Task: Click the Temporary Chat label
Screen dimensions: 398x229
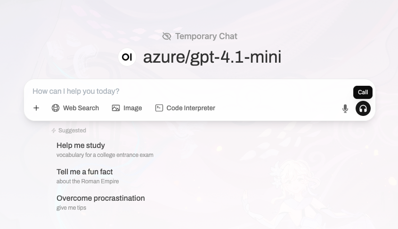Action: coord(206,36)
